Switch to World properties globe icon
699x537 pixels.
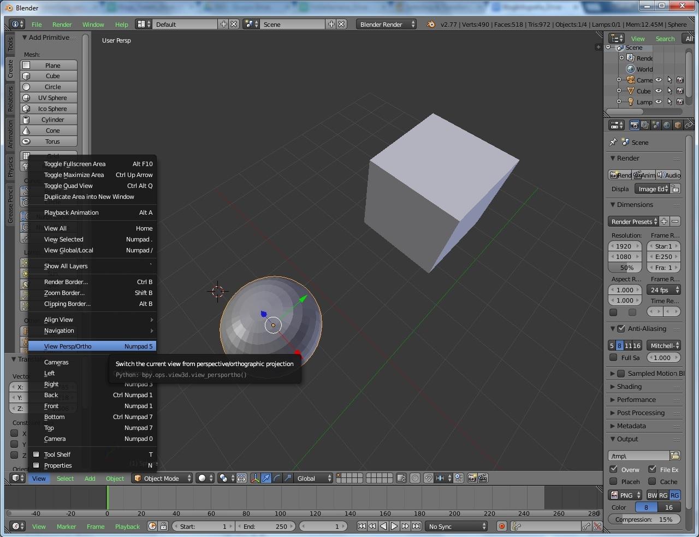pyautogui.click(x=666, y=125)
